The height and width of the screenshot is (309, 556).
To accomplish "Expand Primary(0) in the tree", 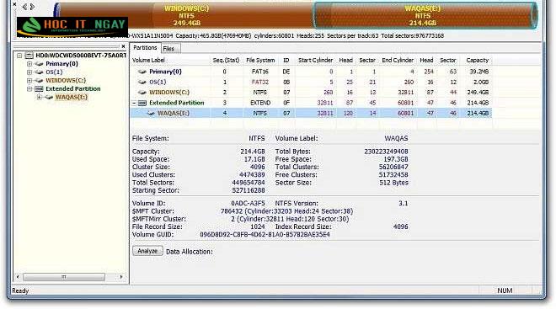I will (x=29, y=64).
